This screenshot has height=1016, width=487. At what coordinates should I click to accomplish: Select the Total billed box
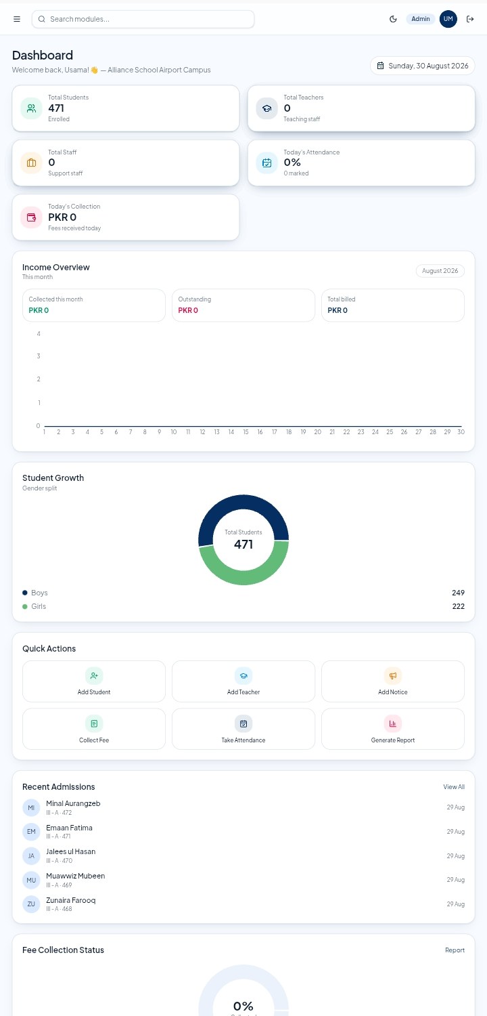pyautogui.click(x=393, y=305)
